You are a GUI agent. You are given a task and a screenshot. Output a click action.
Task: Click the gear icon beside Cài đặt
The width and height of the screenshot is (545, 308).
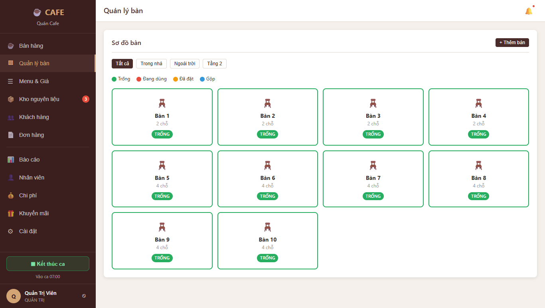11,231
